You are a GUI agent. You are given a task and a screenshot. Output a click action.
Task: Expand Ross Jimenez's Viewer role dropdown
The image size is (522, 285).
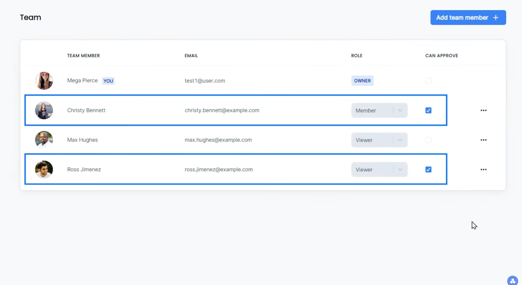point(379,169)
